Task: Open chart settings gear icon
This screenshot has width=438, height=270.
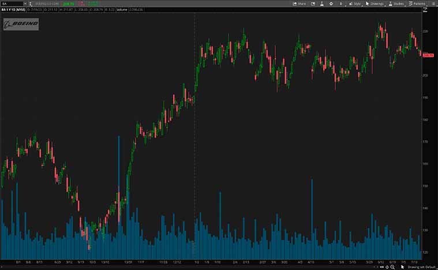Action: (331, 3)
